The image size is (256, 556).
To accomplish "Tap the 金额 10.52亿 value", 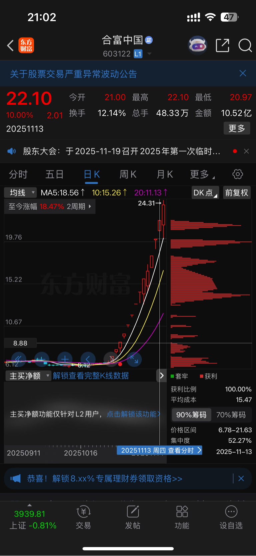I will tap(236, 113).
